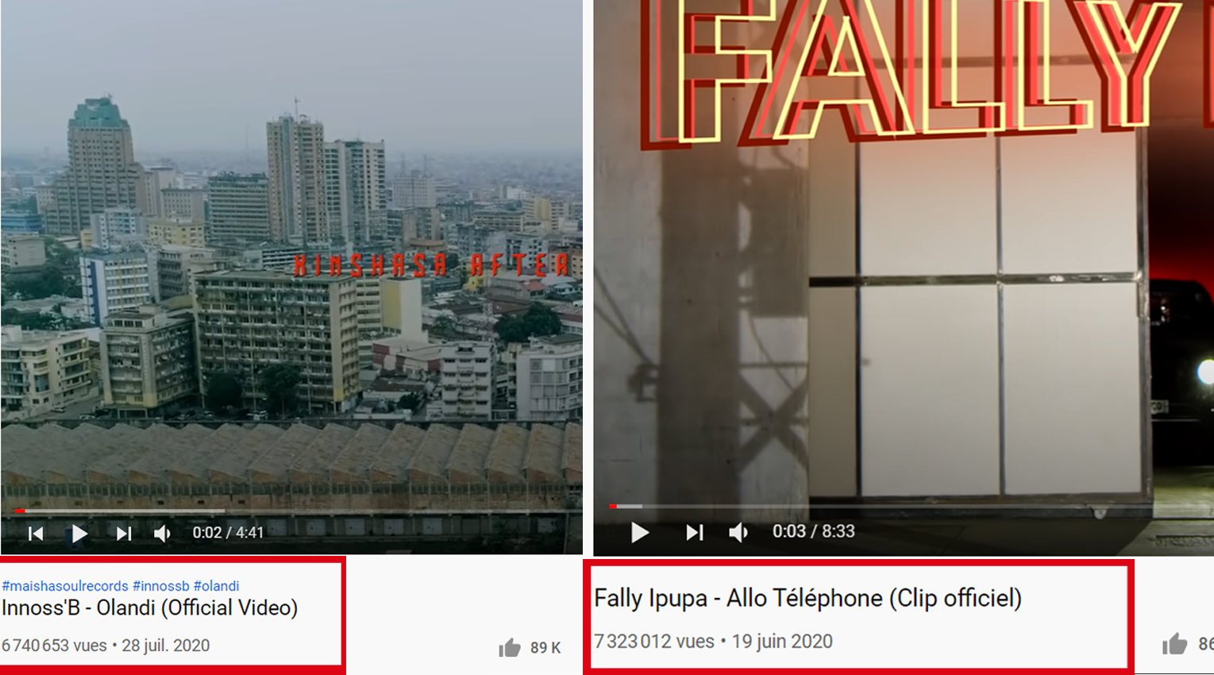Image resolution: width=1214 pixels, height=675 pixels.
Task: Mute the Olandi video volume
Action: [x=162, y=534]
